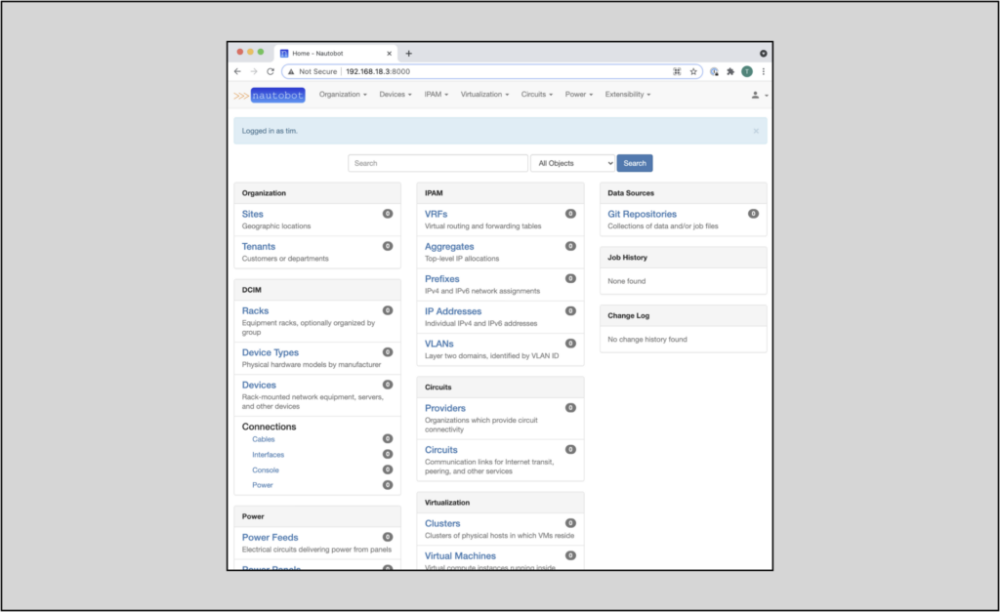Click the Nautobot logo
Screen dimensions: 1000x612
(270, 95)
